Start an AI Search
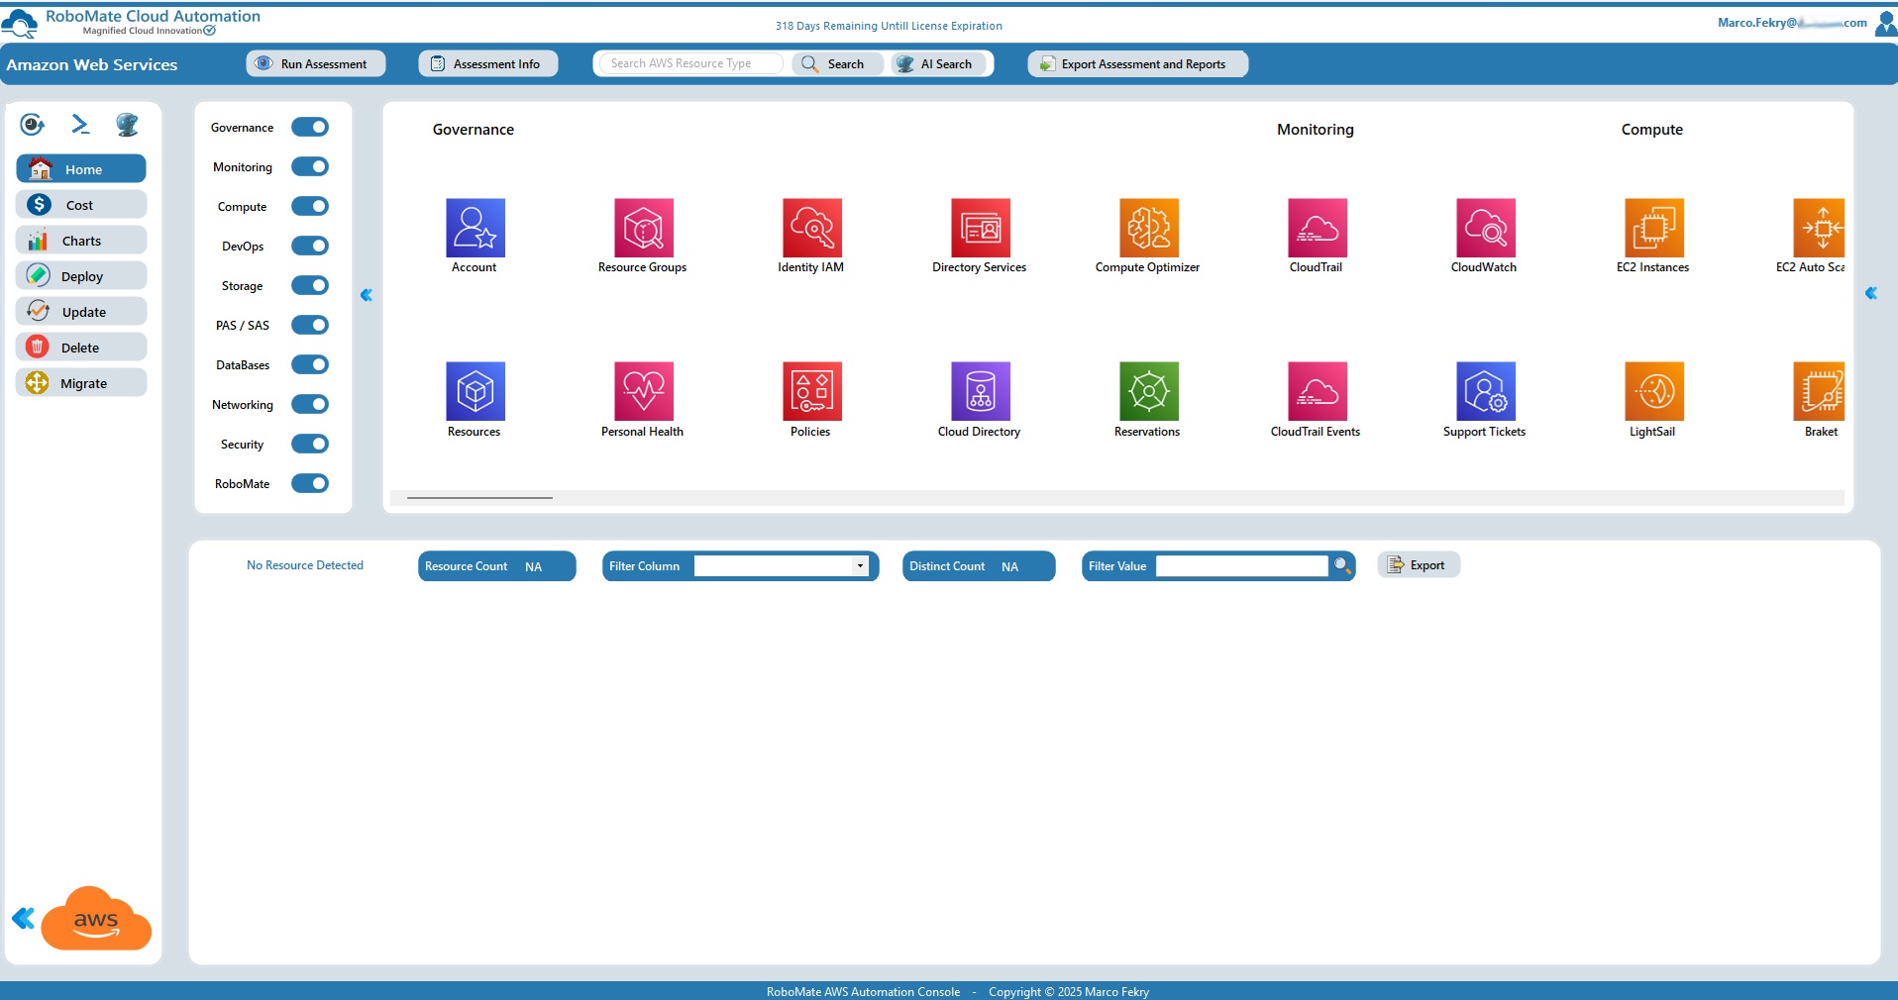Viewport: 1898px width, 1000px height. pyautogui.click(x=938, y=63)
